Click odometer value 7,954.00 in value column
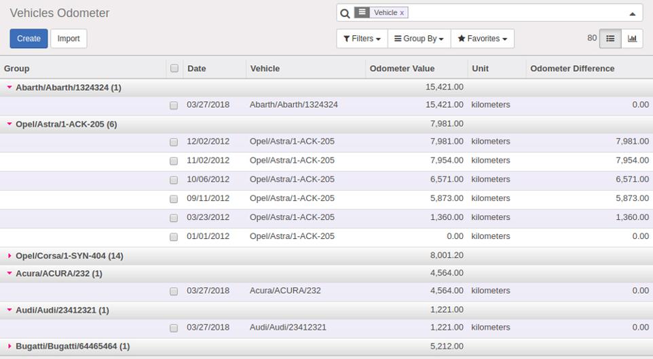Viewport: 653px width, 359px height. click(447, 160)
